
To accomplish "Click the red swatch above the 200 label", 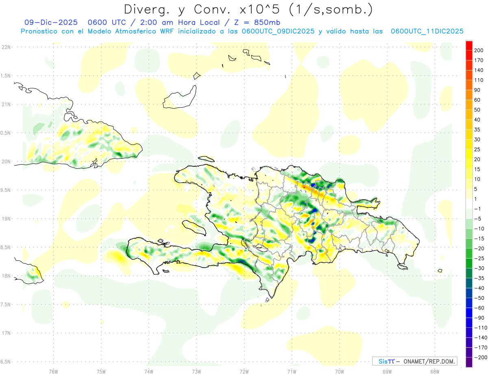I will click(469, 45).
